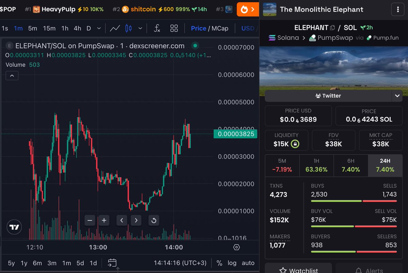This screenshot has height=273, width=408.
Task: Switch chart to MCap mode
Action: (220, 28)
